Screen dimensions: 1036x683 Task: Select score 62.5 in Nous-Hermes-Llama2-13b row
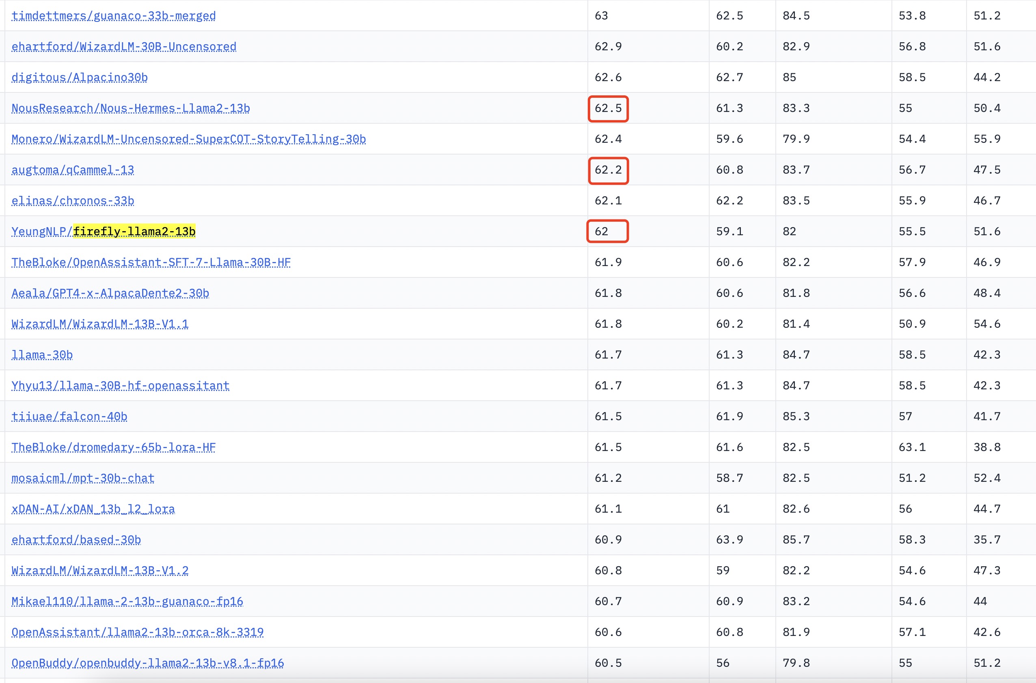click(608, 108)
